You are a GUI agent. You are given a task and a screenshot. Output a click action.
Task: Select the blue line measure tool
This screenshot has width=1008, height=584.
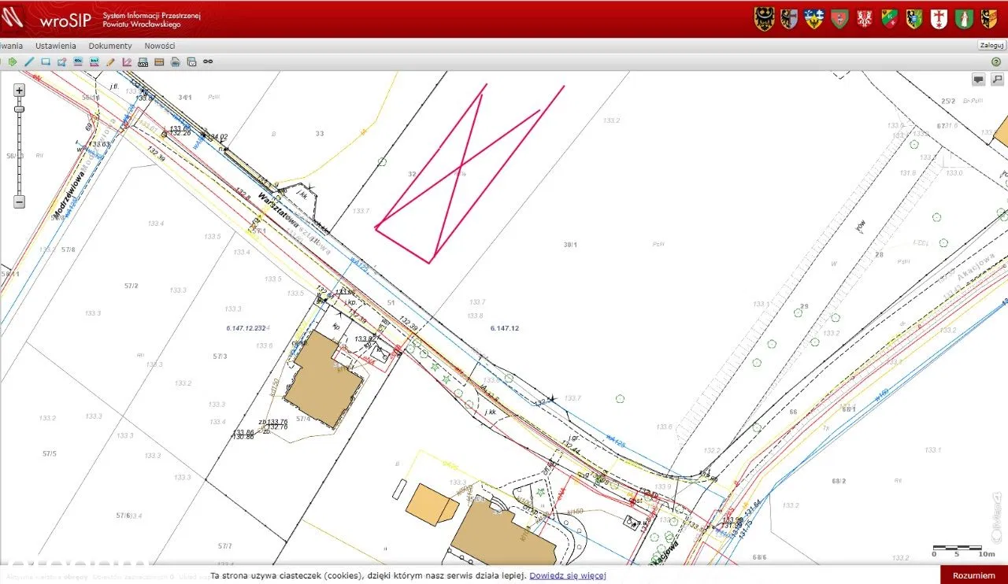pyautogui.click(x=29, y=61)
